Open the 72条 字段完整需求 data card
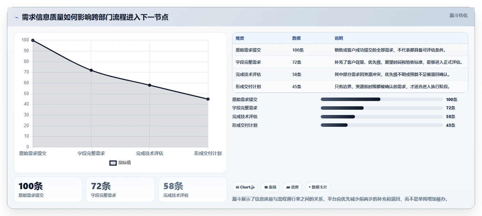Viewport: 482px width, 216px height. coord(120,190)
